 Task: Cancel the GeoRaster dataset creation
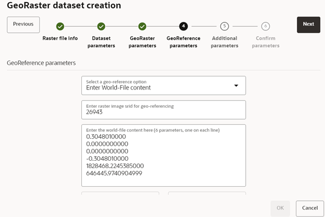pos(310,208)
